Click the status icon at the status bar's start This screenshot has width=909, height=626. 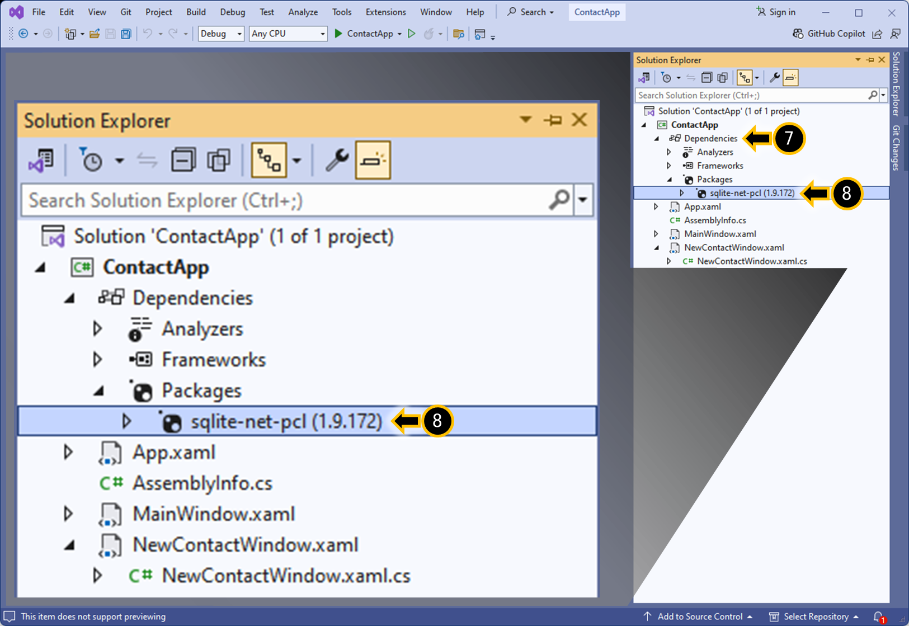[x=9, y=616]
